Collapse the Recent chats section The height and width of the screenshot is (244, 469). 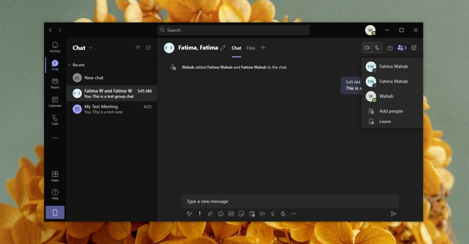69,65
